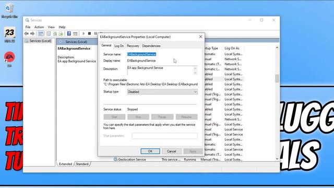Open the File menu
The height and width of the screenshot is (188, 334).
(x=28, y=27)
